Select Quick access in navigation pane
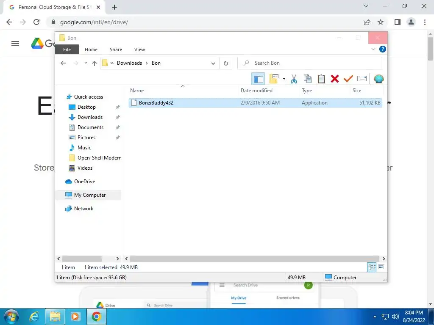 point(89,97)
